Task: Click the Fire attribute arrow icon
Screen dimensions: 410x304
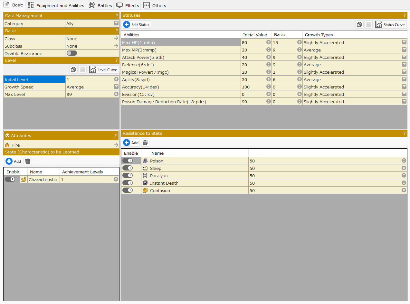Action: click(x=116, y=145)
